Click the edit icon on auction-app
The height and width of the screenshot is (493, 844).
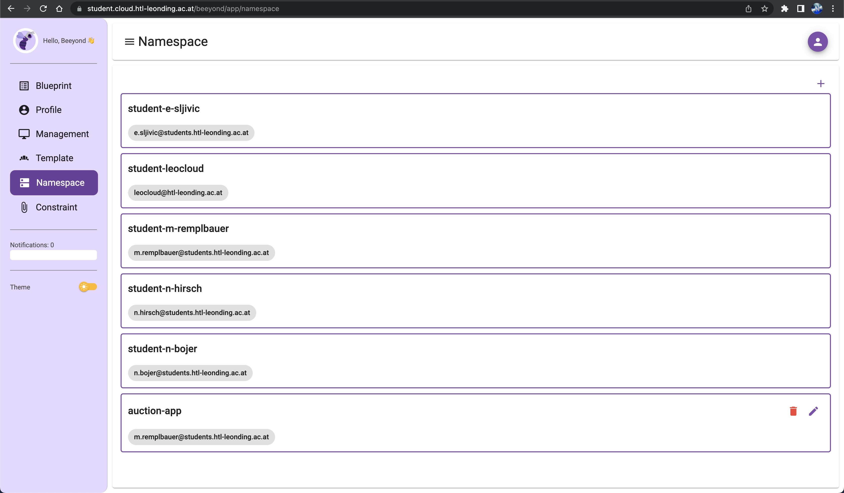[x=813, y=411]
